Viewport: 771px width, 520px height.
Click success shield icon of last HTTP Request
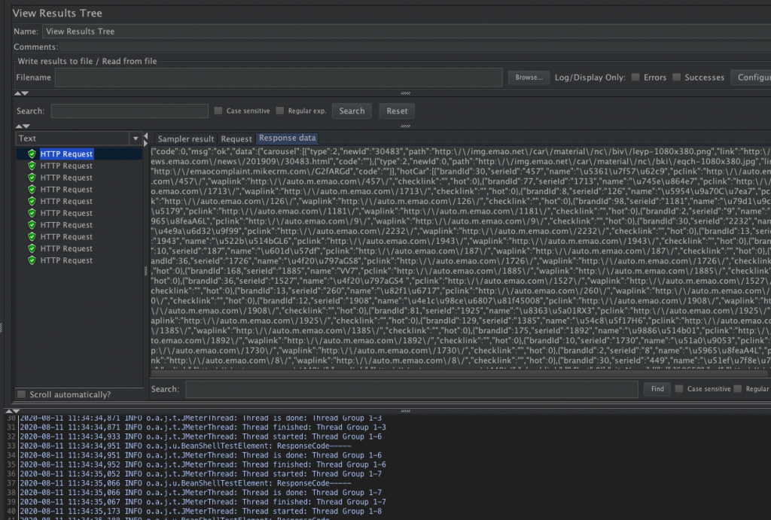click(x=32, y=260)
